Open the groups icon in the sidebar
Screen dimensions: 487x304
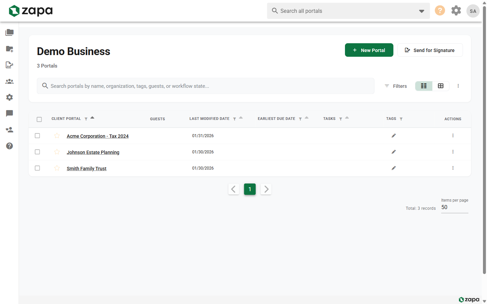[x=9, y=81]
